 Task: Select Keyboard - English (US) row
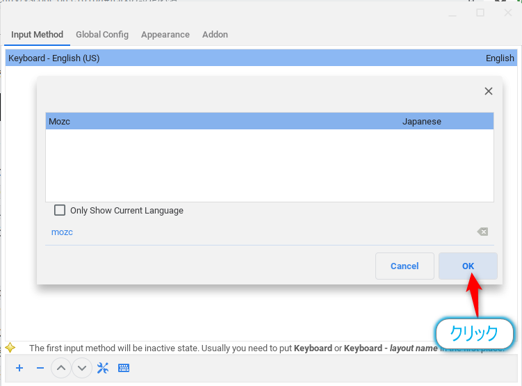pos(261,58)
